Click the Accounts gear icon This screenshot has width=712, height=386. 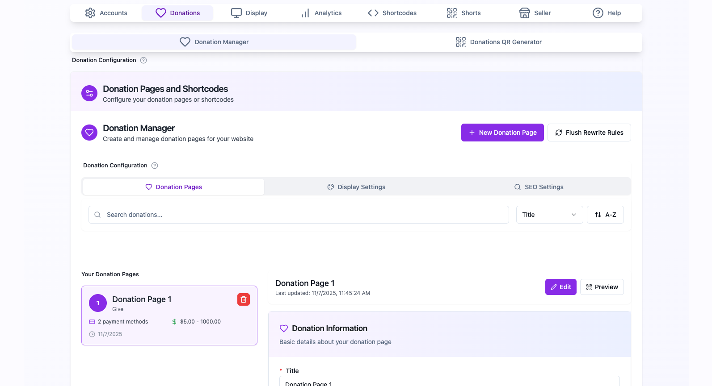click(x=90, y=13)
